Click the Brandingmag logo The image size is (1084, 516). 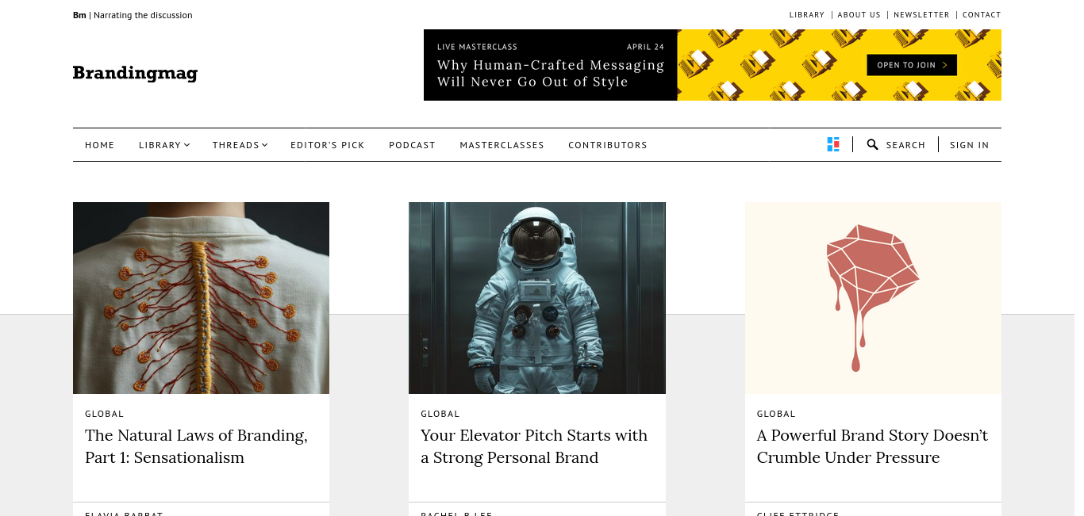click(135, 74)
